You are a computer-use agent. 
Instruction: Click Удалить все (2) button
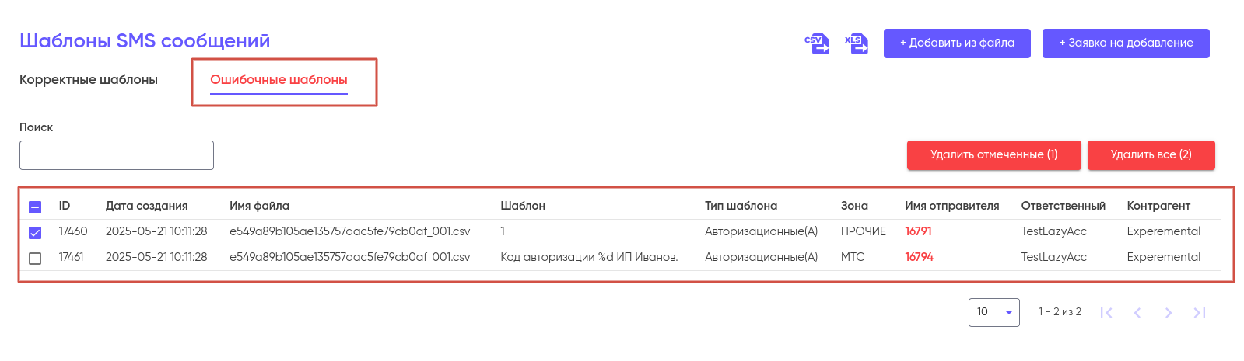[1151, 155]
